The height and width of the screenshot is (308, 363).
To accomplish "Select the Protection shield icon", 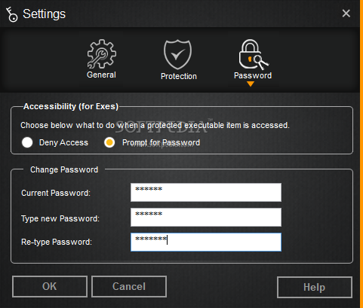I will (178, 54).
